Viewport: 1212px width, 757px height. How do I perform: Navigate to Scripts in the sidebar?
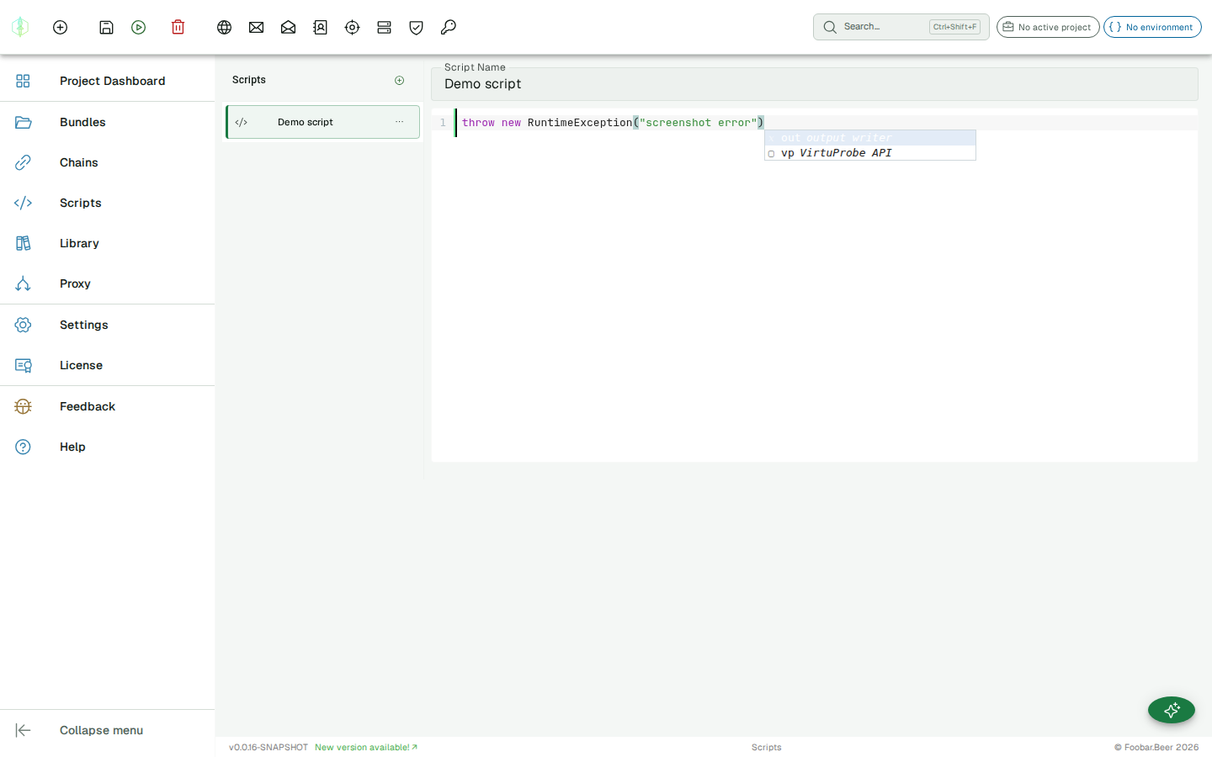point(107,203)
